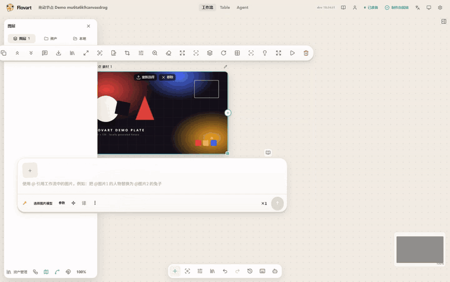The image size is (450, 282).
Task: Click the 移除 button on the image
Action: coord(168,77)
